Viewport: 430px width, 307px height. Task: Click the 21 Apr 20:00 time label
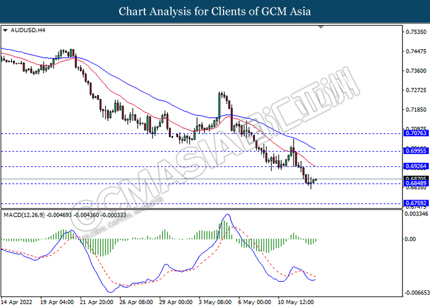coord(96,302)
